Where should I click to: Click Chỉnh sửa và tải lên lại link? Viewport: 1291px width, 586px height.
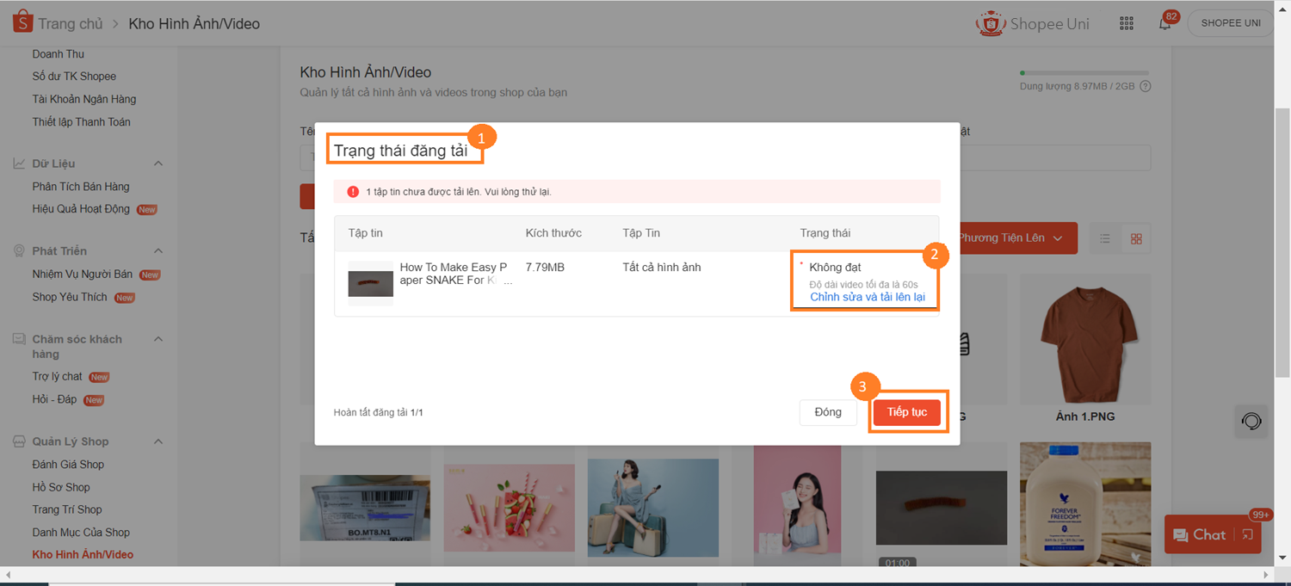[x=868, y=297]
